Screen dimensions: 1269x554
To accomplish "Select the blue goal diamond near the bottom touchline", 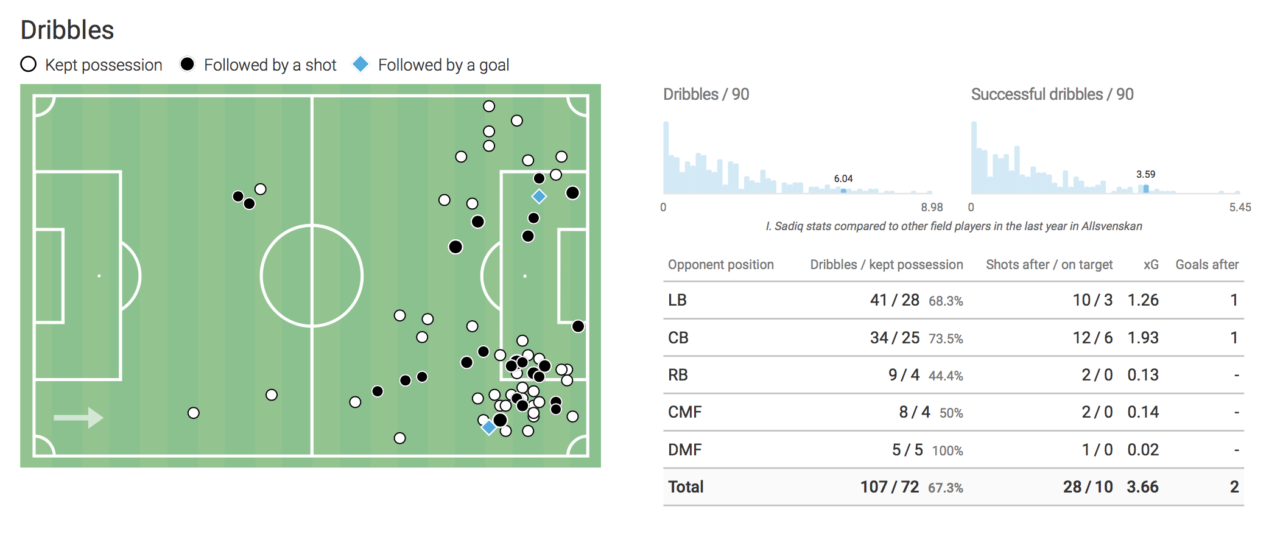I will coord(489,427).
